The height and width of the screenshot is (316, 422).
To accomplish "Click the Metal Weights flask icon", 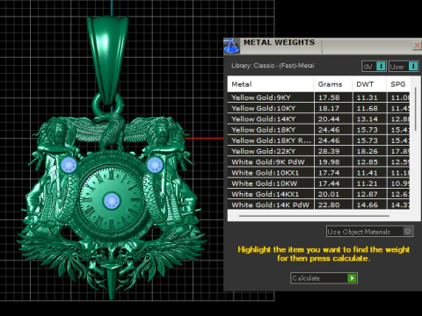I will [x=231, y=46].
